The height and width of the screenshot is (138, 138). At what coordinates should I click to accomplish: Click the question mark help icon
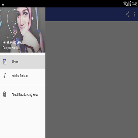[x=5, y=94]
